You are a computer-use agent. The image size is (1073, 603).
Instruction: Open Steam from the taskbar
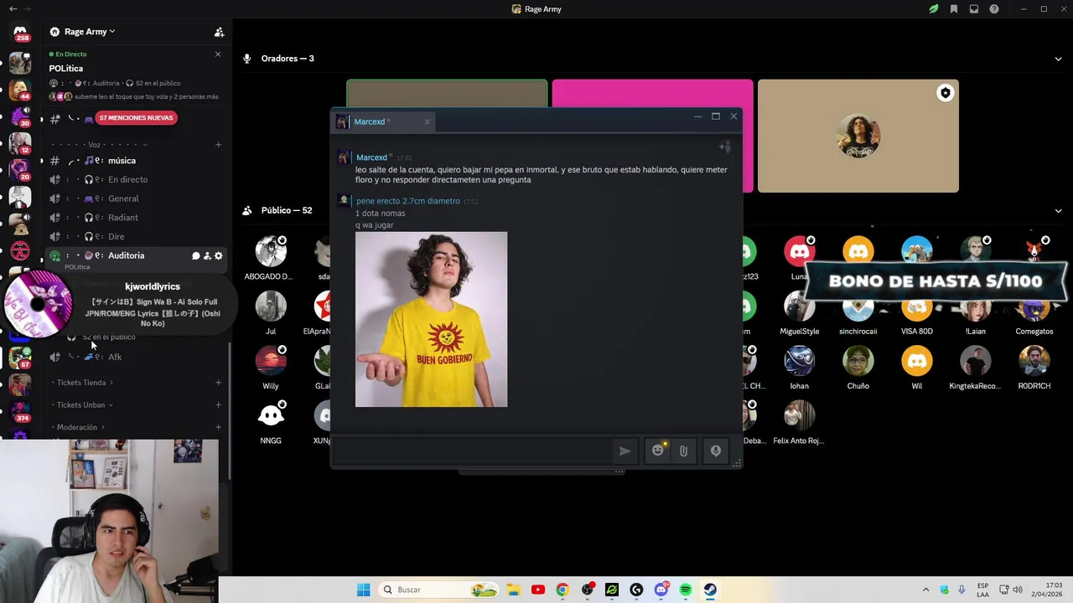point(710,590)
